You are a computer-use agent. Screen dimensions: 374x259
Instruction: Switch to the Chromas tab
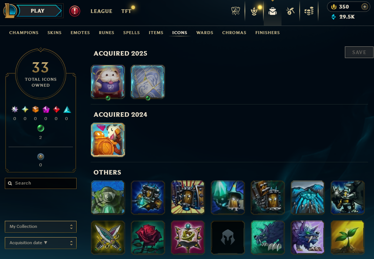234,33
